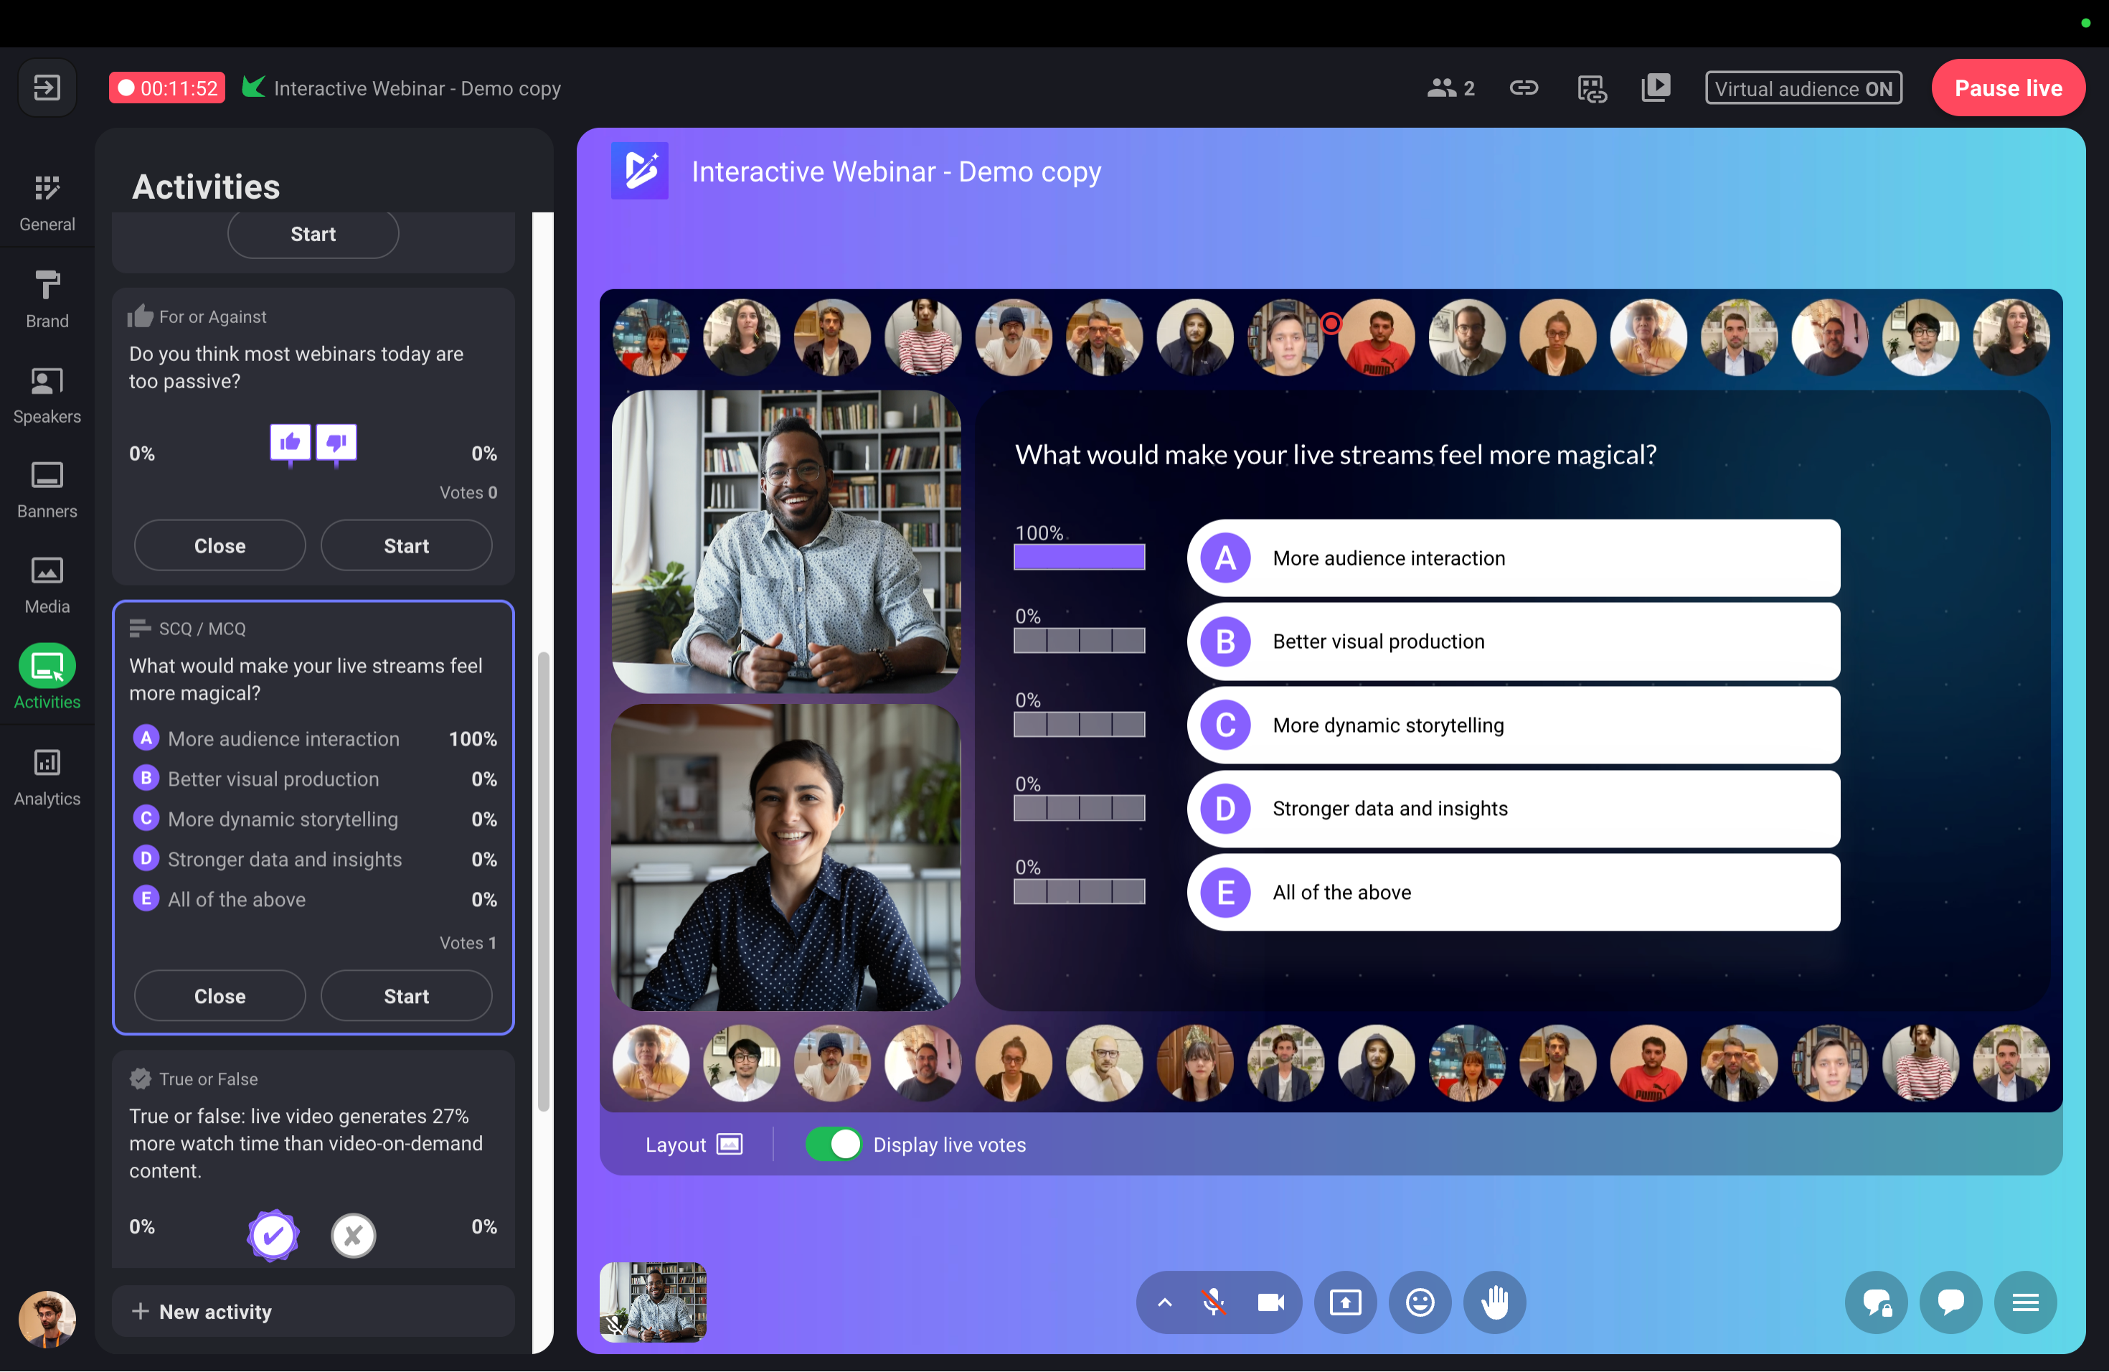This screenshot has height=1372, width=2109.
Task: Toggle Display live votes switch
Action: click(x=833, y=1145)
